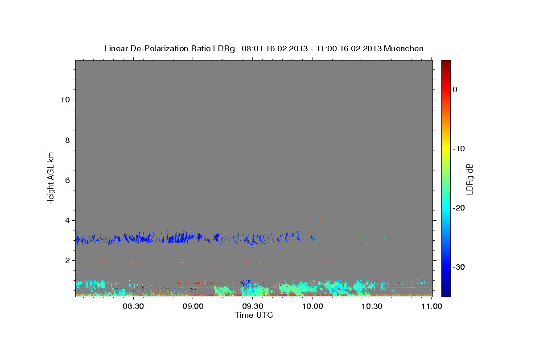Click the dark blue bottom of the colorbar
Viewport: 535px width, 356px height.
pyautogui.click(x=446, y=291)
